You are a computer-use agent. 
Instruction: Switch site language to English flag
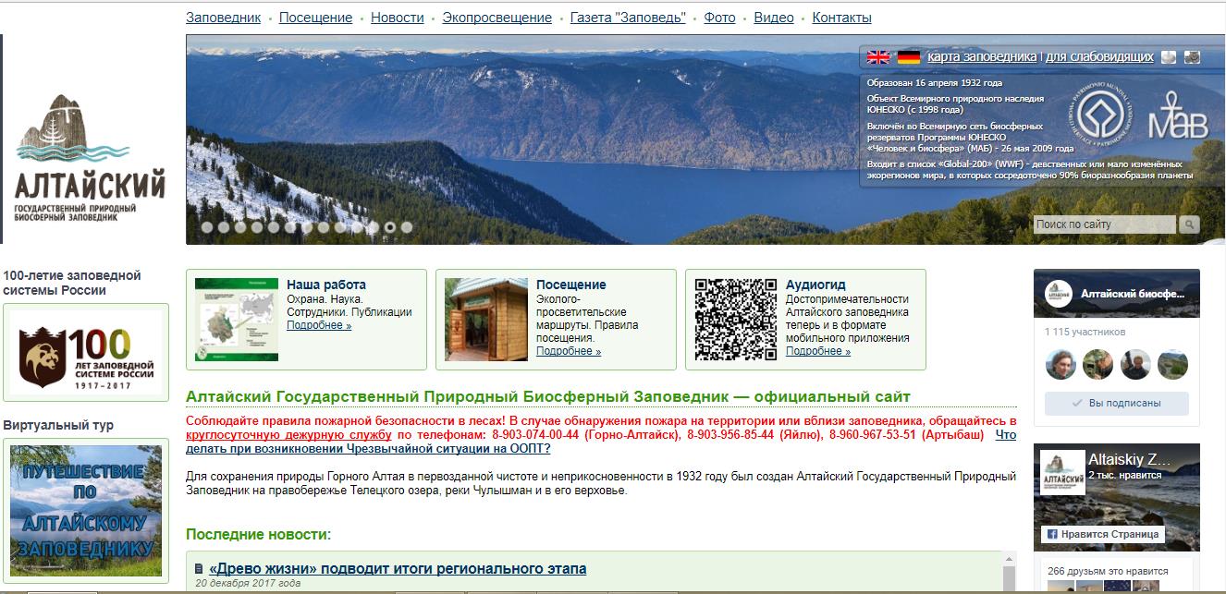877,57
